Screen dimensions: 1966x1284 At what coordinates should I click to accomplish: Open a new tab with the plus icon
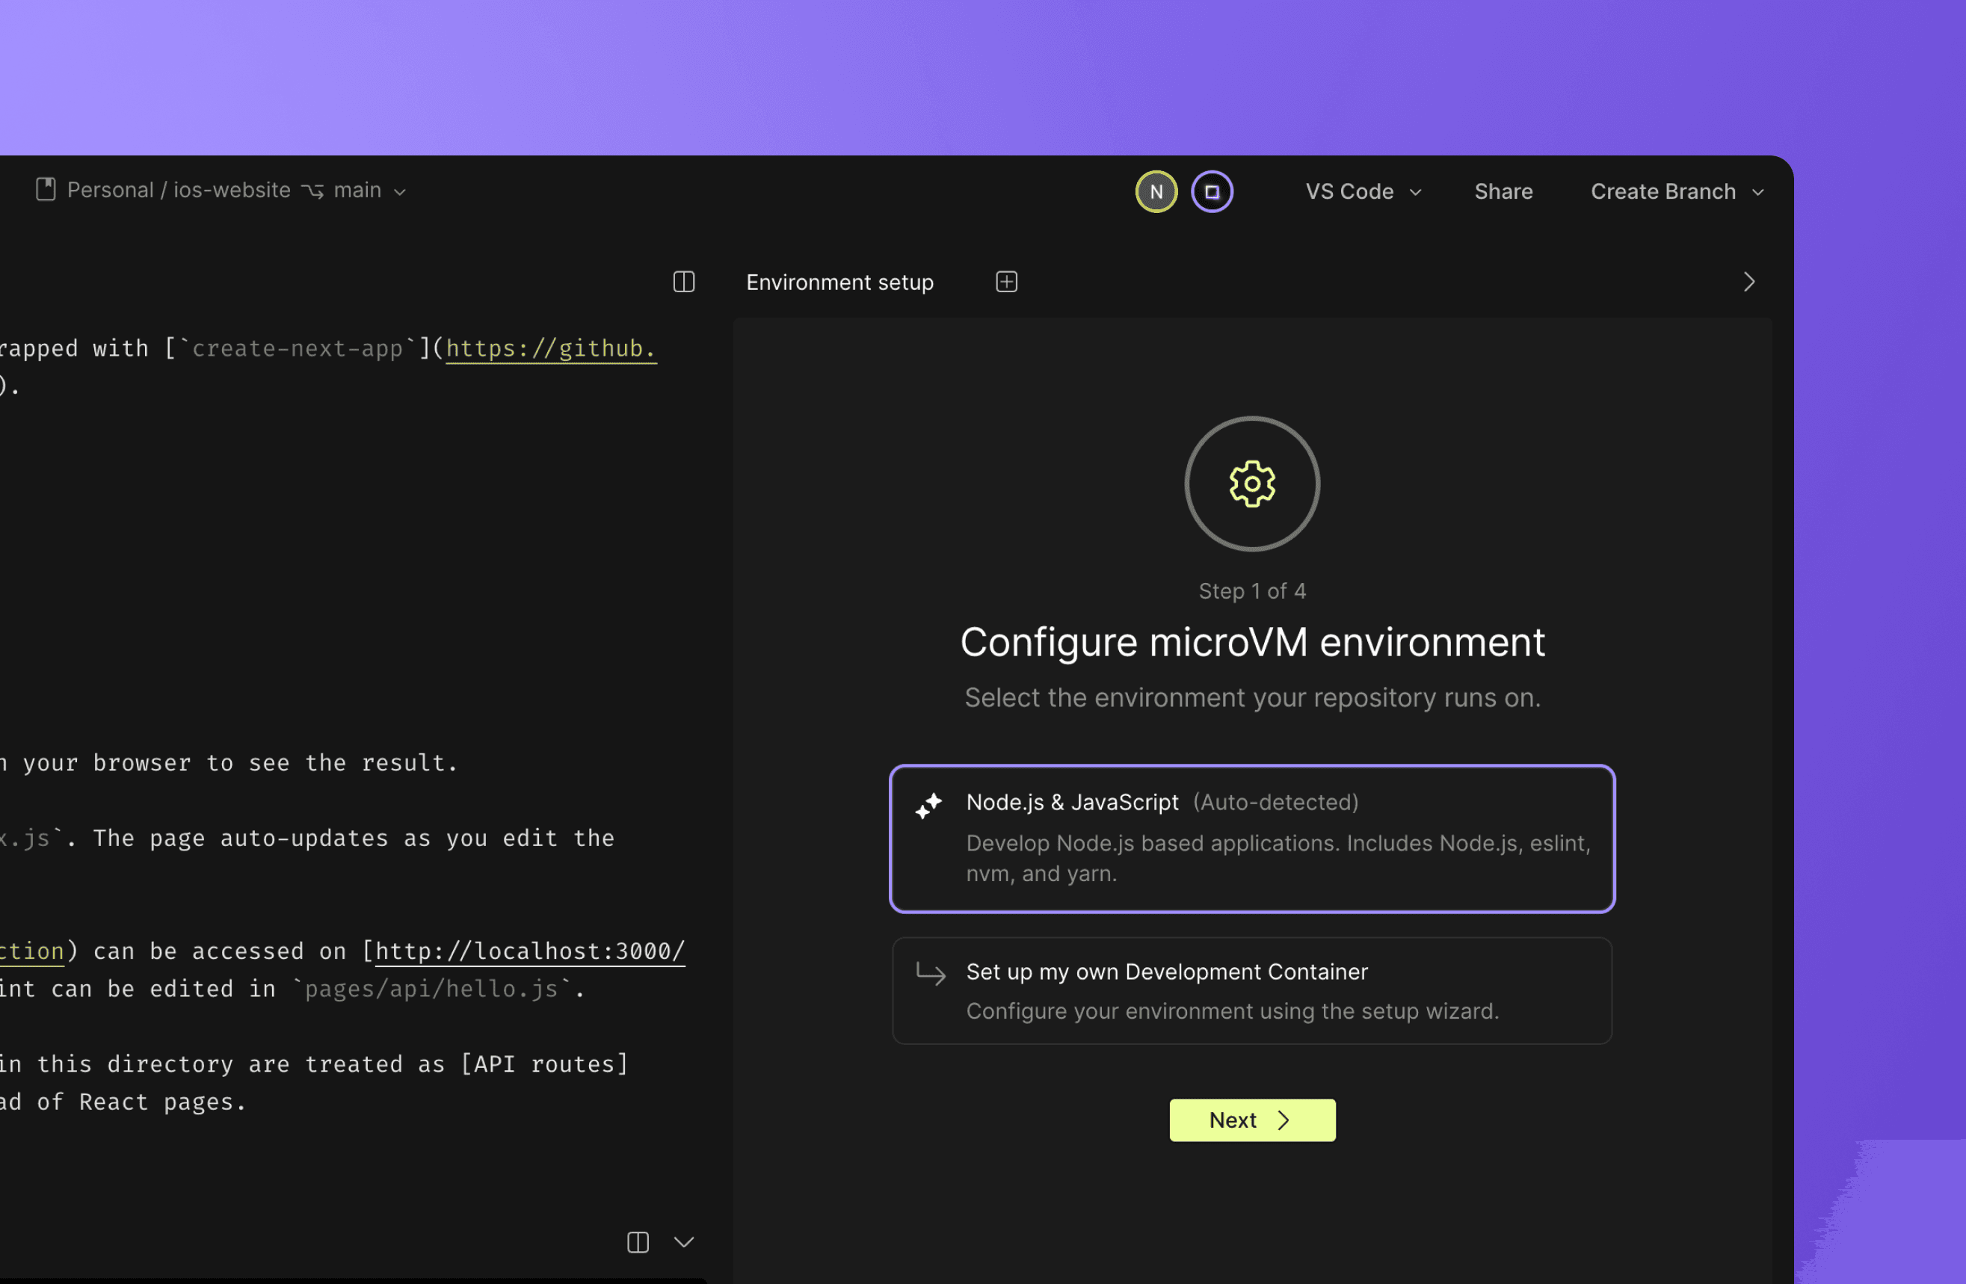point(1006,282)
